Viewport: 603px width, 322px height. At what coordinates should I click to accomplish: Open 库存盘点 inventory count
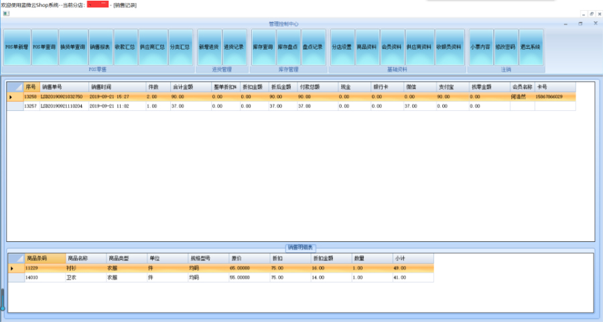coord(289,47)
